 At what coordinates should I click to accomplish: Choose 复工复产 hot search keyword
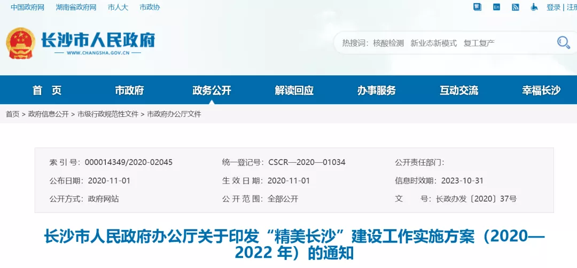click(x=479, y=43)
